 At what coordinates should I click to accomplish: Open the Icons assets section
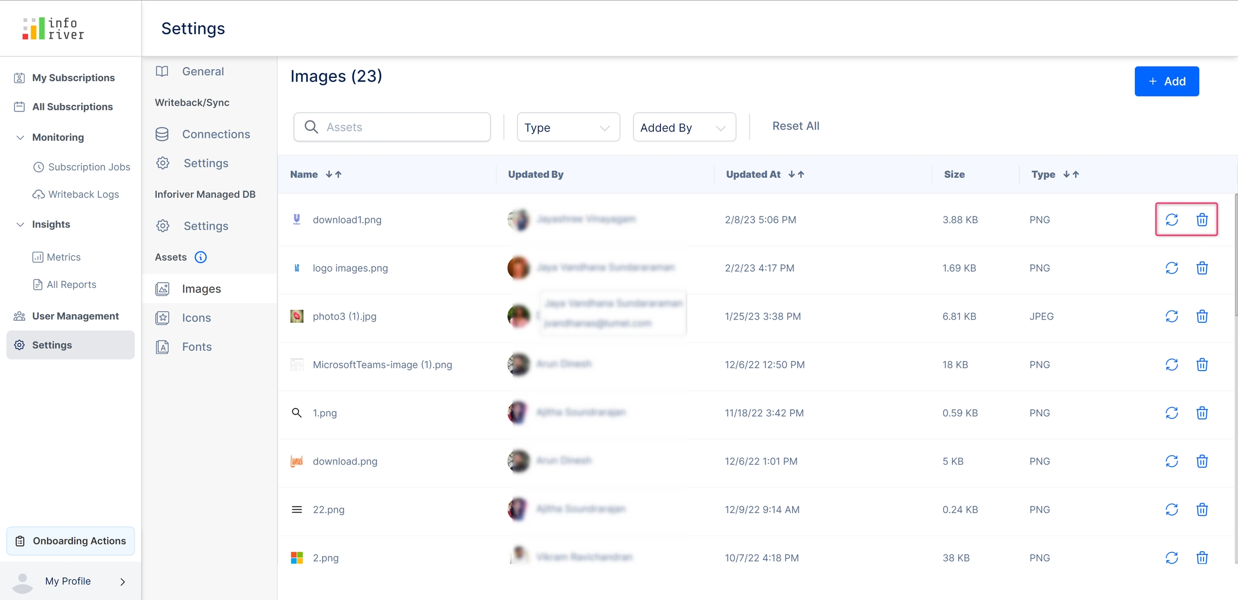click(196, 318)
